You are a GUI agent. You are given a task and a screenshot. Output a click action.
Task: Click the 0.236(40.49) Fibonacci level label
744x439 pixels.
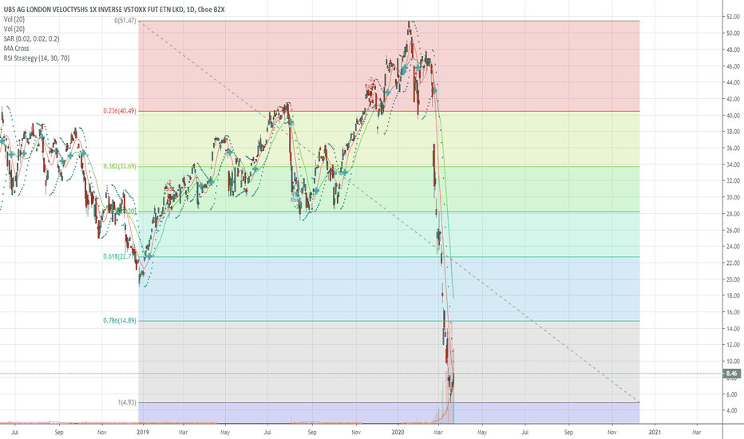(120, 111)
